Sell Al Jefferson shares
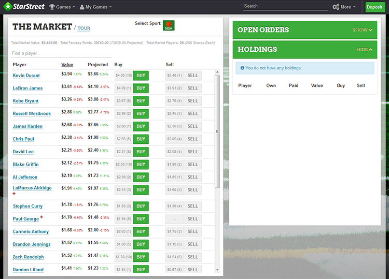The image size is (389, 279). coord(193,177)
